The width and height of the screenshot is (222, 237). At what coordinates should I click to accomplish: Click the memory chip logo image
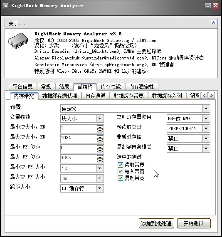tap(18, 41)
